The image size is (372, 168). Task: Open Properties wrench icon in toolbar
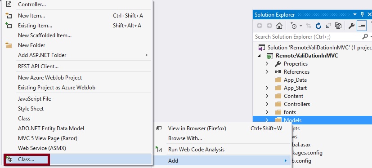(351, 26)
